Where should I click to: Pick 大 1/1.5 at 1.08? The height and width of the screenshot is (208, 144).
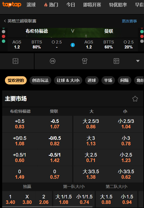pyautogui.click(x=64, y=199)
